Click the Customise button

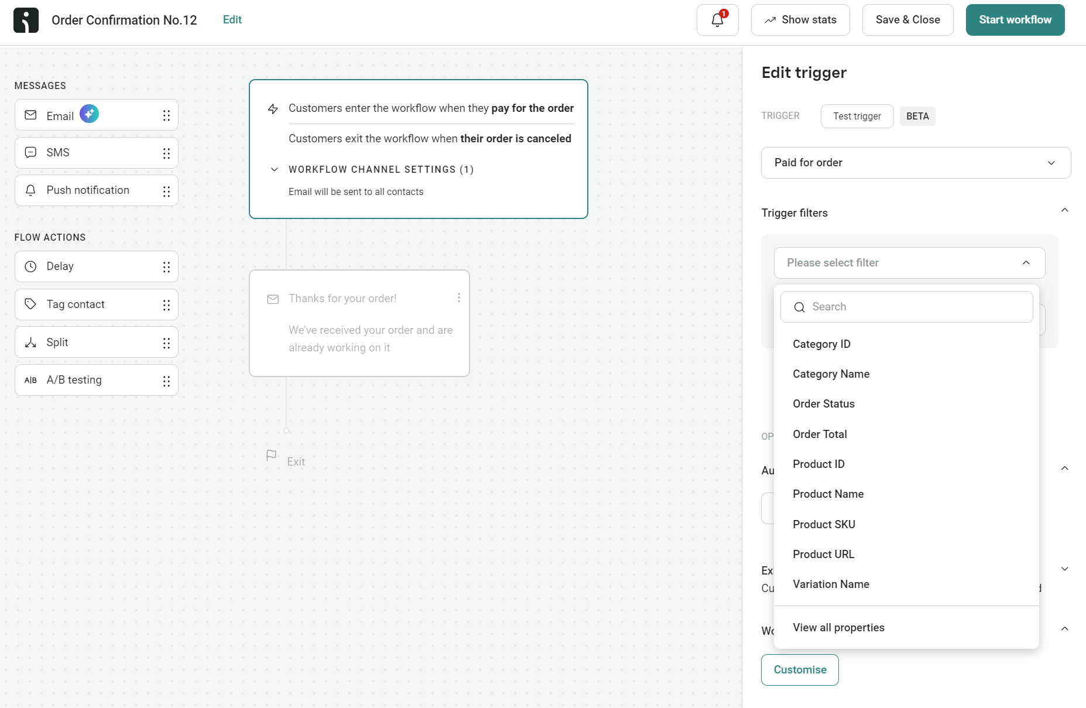click(800, 669)
